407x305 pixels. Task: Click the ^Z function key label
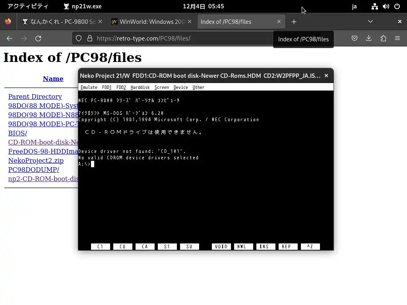(310, 246)
